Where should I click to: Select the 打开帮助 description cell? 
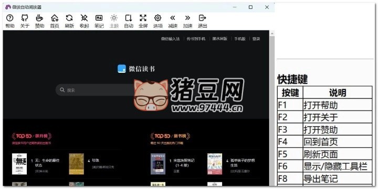[x=338, y=105]
